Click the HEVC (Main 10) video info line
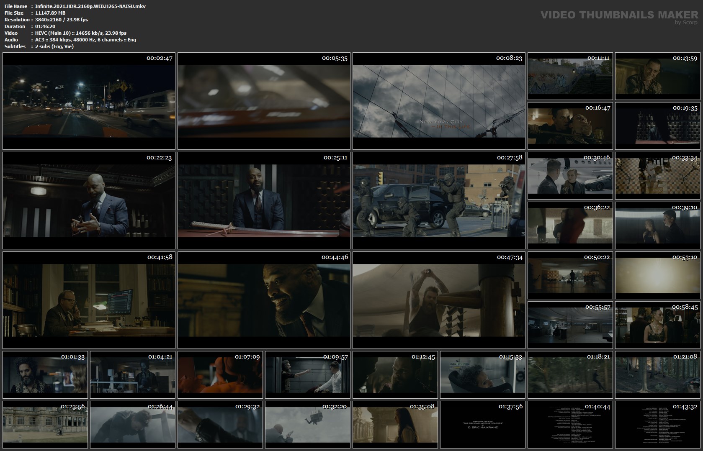Screen dimensions: 703x451 click(81, 33)
